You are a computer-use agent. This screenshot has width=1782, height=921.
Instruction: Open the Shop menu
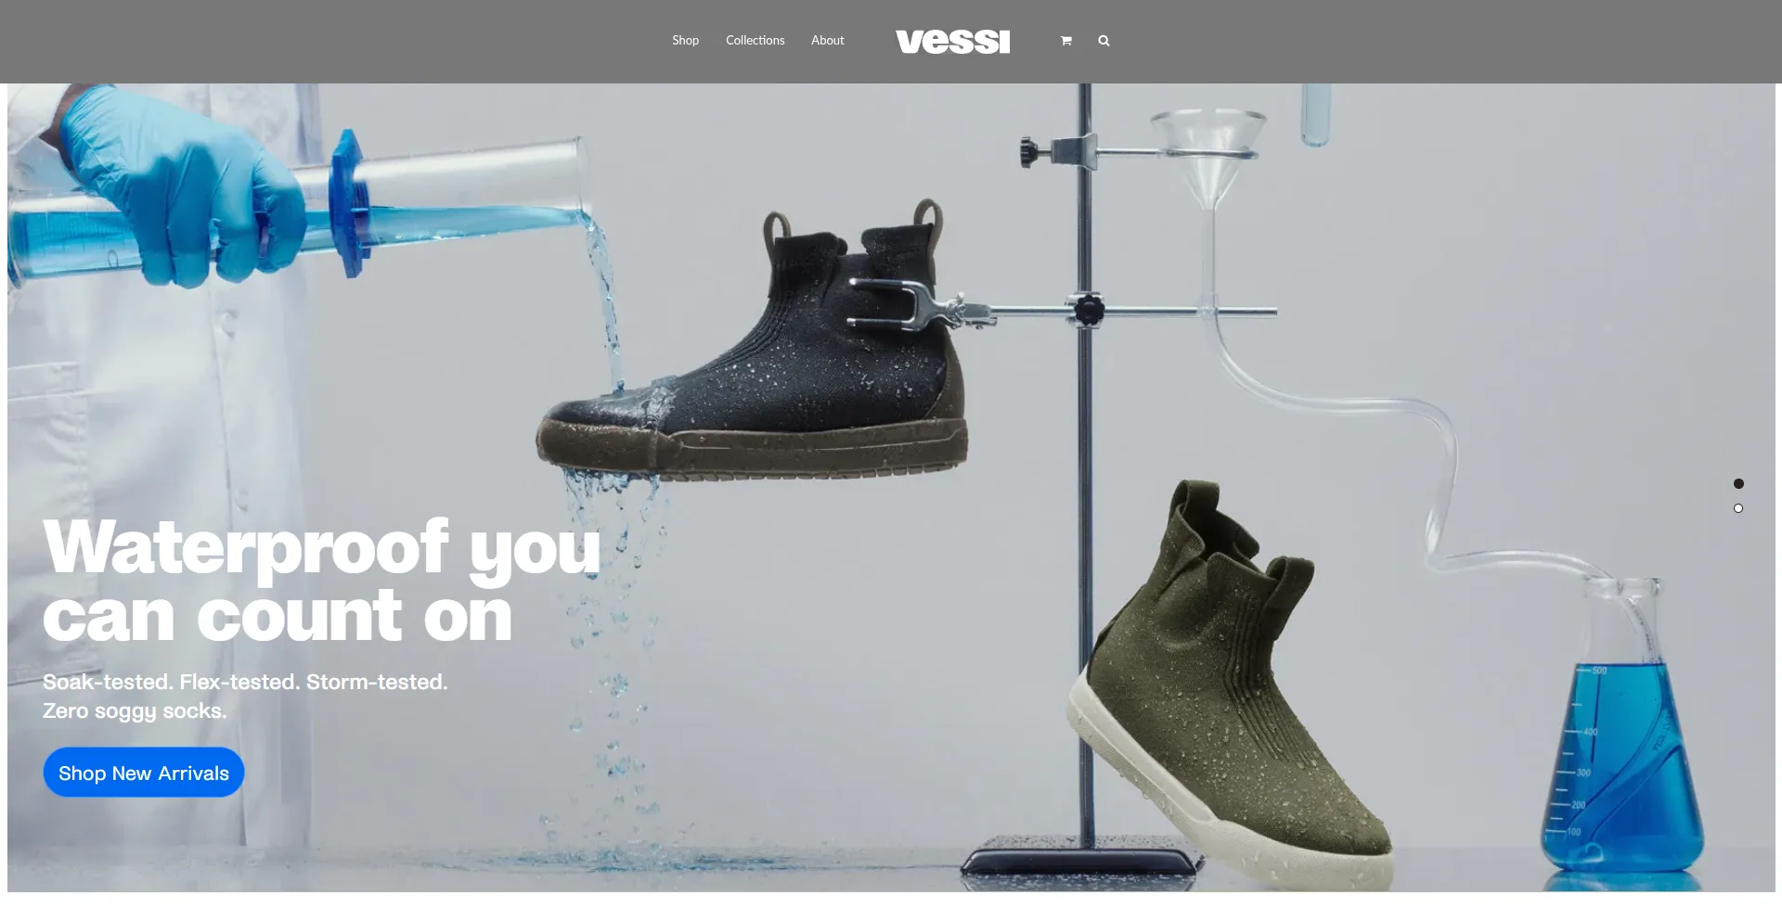(x=685, y=40)
